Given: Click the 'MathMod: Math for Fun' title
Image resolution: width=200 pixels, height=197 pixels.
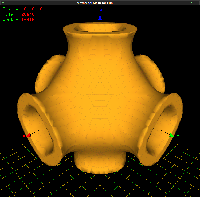Looking at the screenshot, I should 95,3.
